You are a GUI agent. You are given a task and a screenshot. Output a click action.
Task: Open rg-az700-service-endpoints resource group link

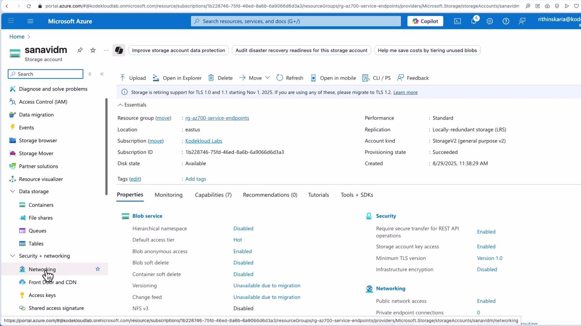[217, 118]
